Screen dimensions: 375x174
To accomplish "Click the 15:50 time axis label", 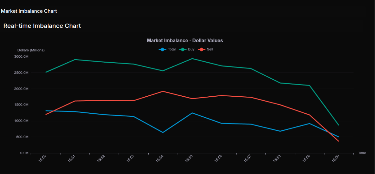I will tap(42, 159).
